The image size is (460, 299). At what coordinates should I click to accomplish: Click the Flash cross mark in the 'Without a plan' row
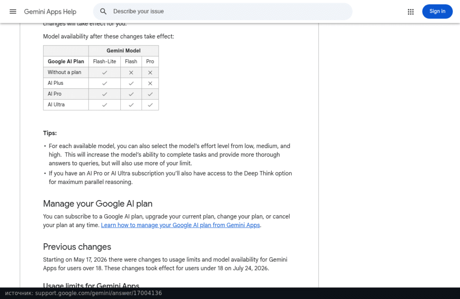coord(131,72)
